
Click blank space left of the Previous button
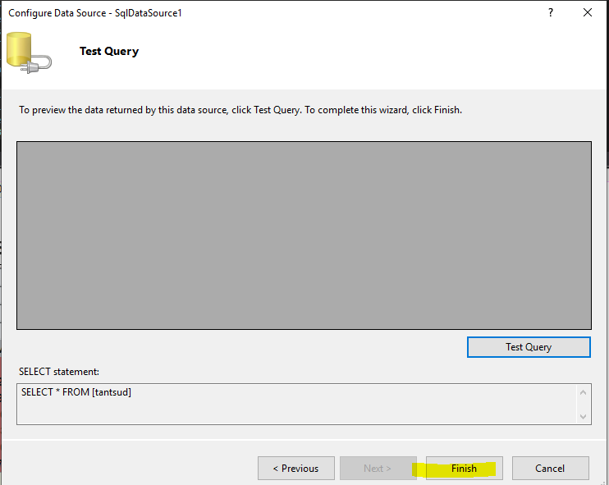(131, 469)
